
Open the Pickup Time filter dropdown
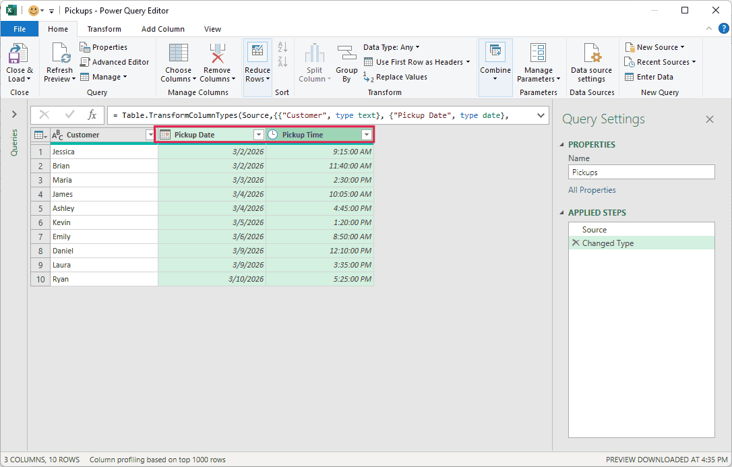point(367,135)
